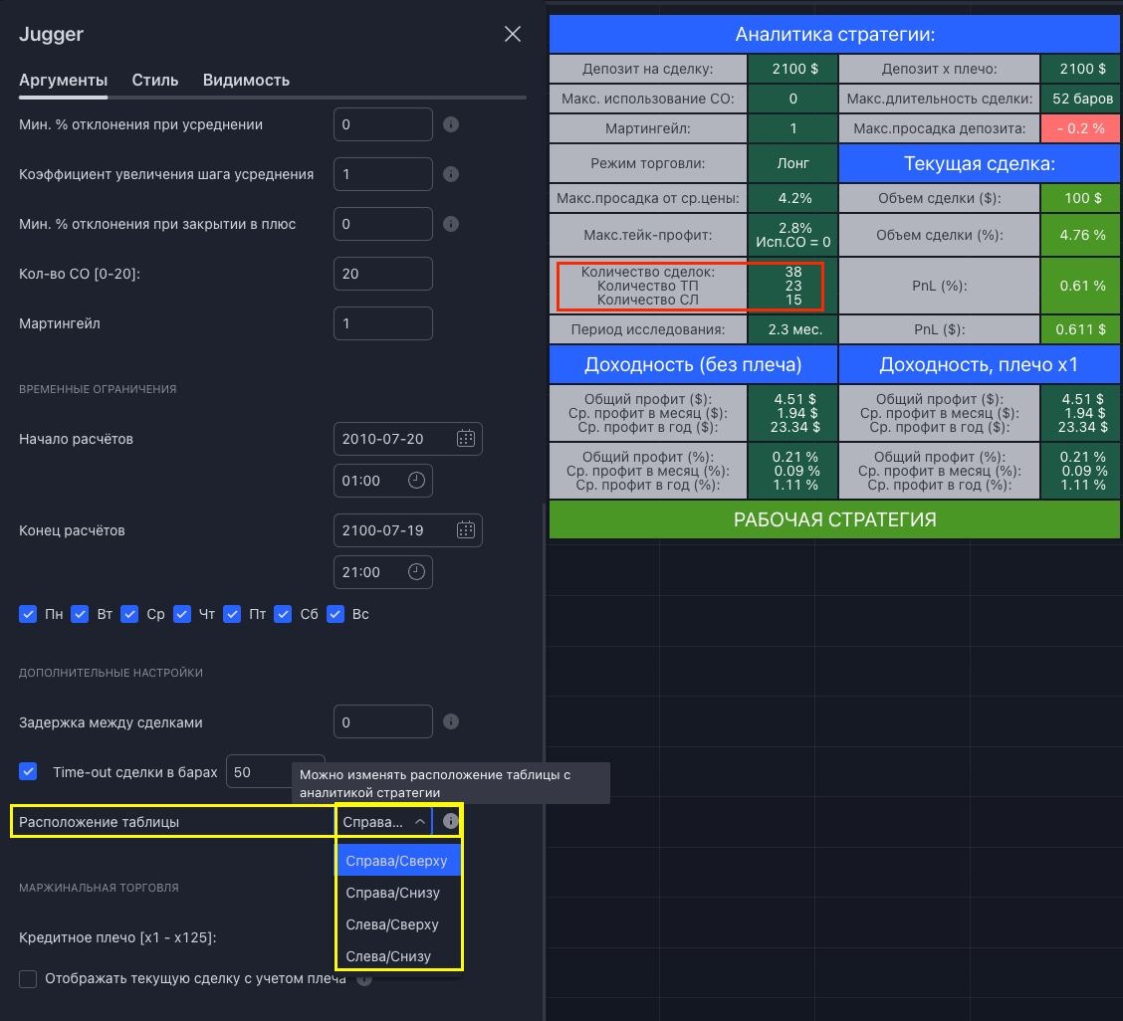
Task: Open the Видимость tab
Action: 246,80
